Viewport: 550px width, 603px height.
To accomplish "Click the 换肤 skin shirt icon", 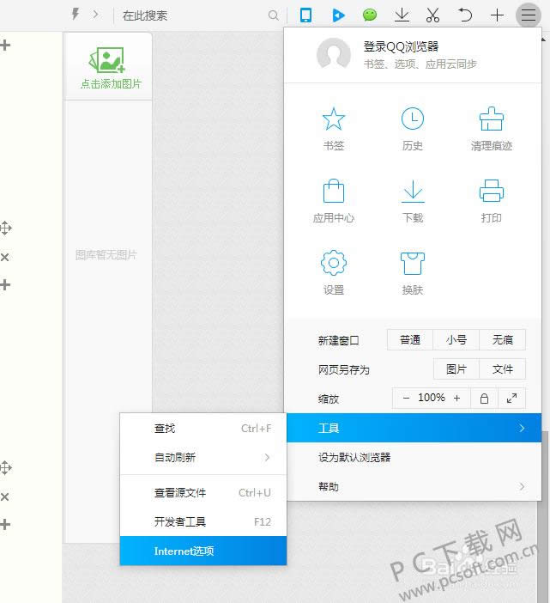I will click(x=413, y=263).
